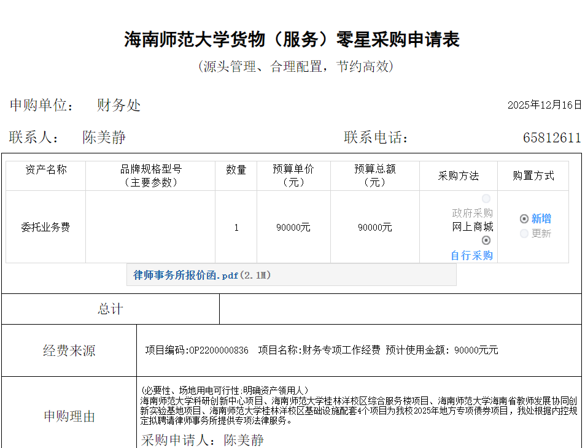Click the quantity value 1
585x448 pixels.
coord(236,227)
